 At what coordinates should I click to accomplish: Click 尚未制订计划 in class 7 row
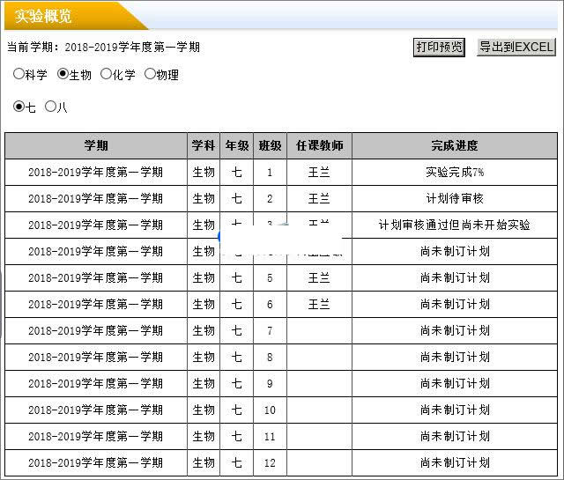coord(455,331)
